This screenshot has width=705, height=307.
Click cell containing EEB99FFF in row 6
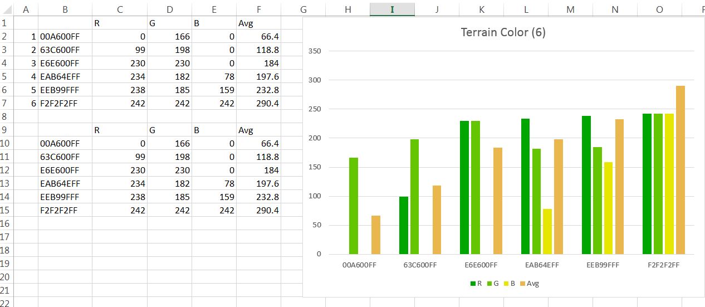(x=65, y=90)
